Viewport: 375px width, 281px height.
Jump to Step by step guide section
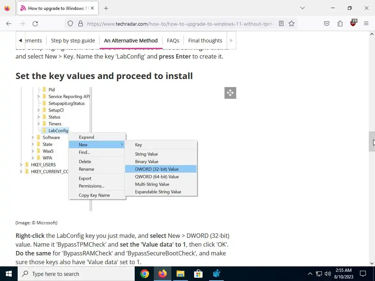[73, 41]
